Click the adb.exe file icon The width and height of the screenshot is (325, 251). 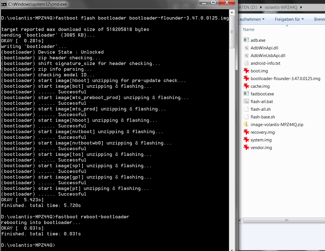click(x=246, y=40)
